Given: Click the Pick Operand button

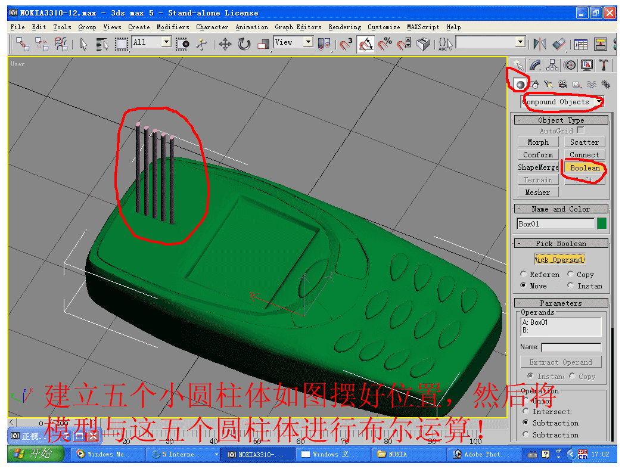Looking at the screenshot, I should [559, 259].
